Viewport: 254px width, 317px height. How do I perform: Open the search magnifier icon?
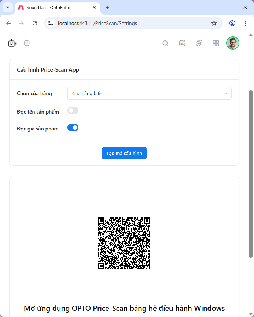(165, 43)
